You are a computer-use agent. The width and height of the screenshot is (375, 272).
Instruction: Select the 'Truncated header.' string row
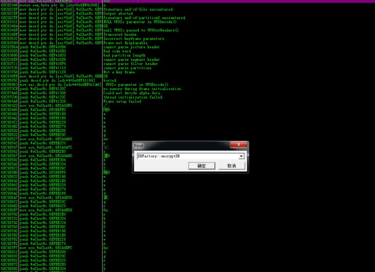[188, 34]
